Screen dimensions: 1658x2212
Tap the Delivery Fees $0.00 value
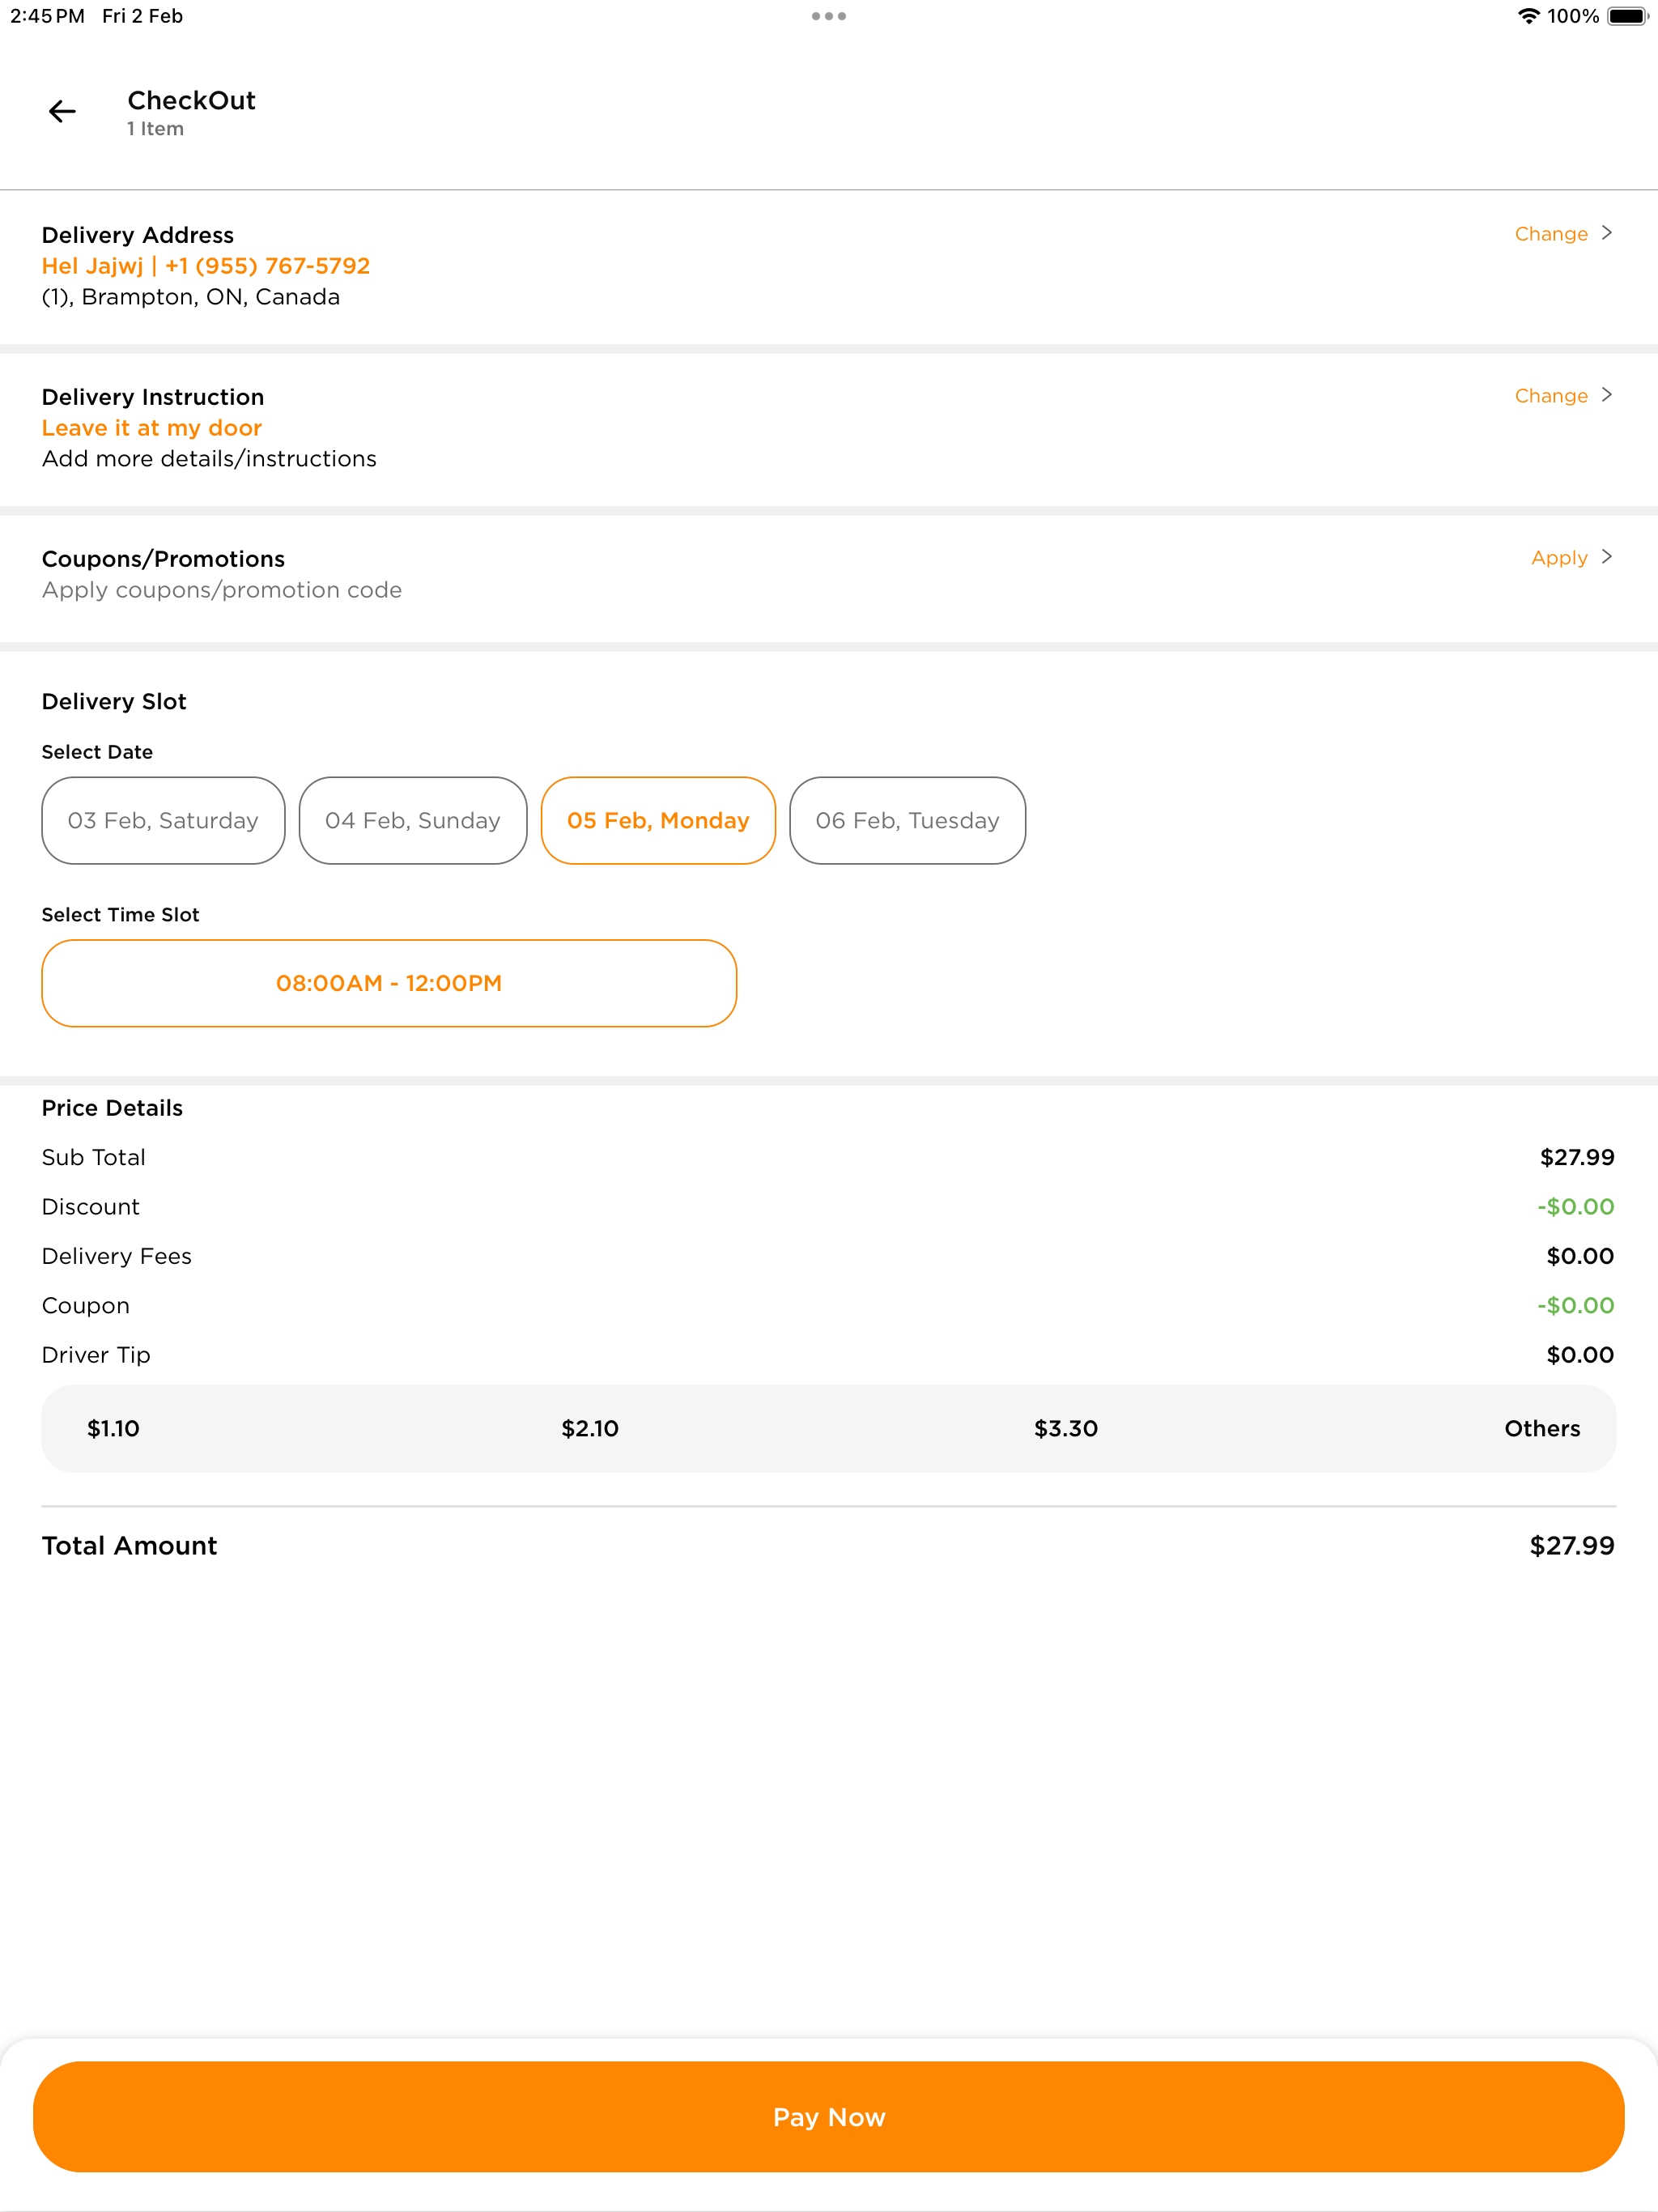click(x=1580, y=1256)
